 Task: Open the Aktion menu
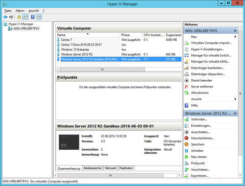[x=20, y=11]
